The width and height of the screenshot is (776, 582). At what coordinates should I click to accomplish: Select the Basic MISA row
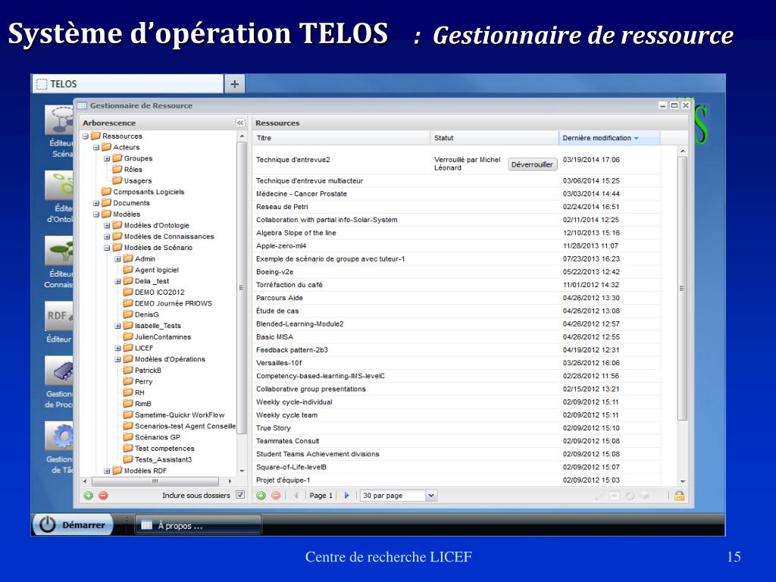click(456, 337)
